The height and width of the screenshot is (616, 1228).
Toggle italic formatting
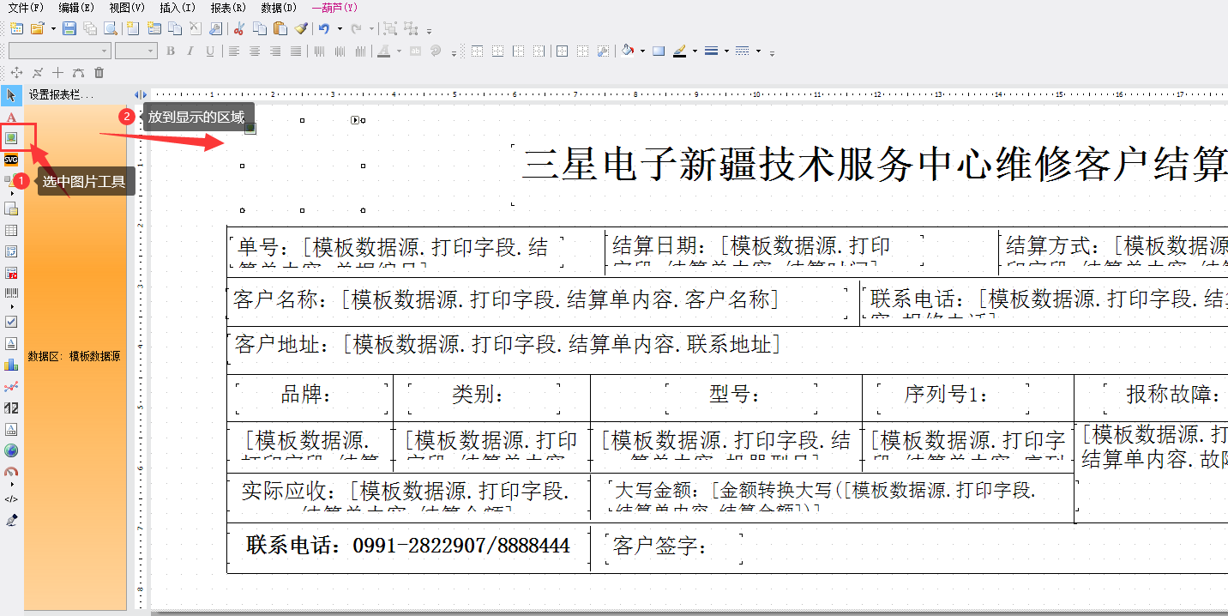tap(190, 51)
